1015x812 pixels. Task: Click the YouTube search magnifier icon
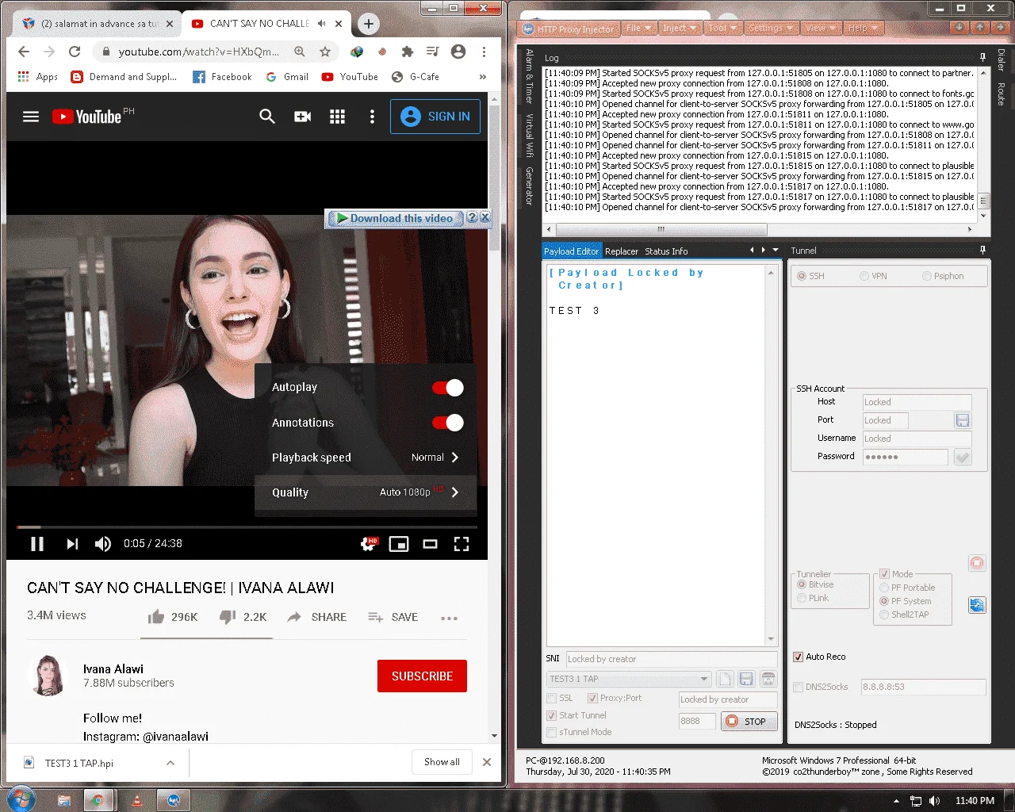point(267,117)
